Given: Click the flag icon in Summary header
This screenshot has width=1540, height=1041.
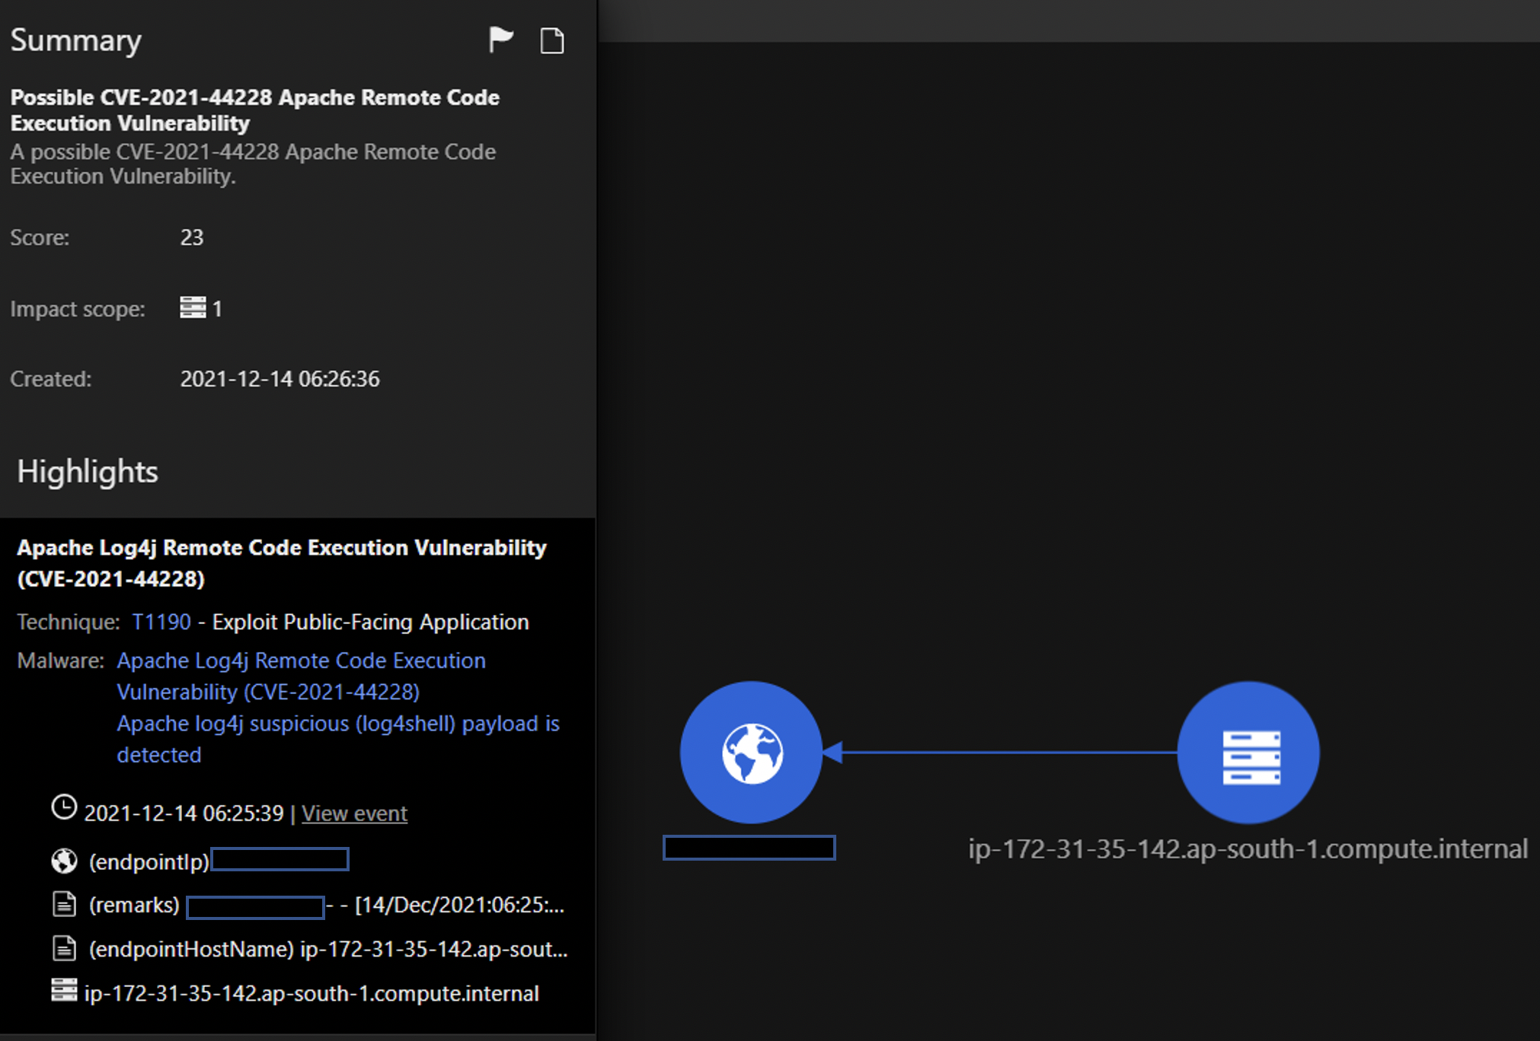Looking at the screenshot, I should [x=500, y=40].
